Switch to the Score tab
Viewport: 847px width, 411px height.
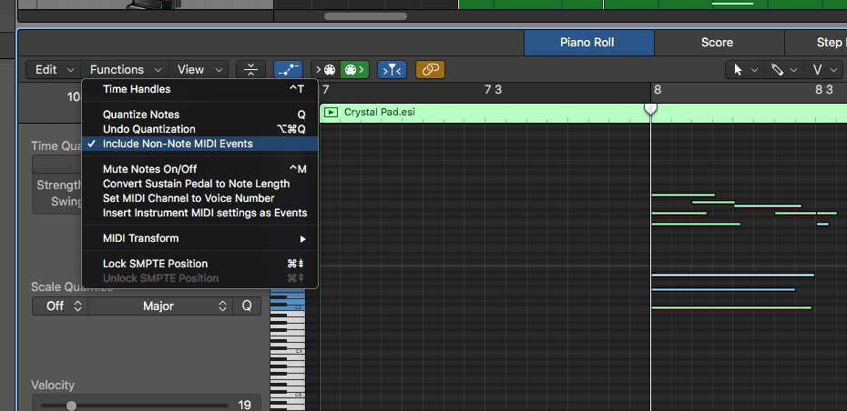[x=717, y=43]
